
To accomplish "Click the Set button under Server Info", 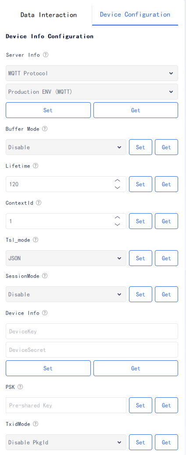I will [48, 110].
